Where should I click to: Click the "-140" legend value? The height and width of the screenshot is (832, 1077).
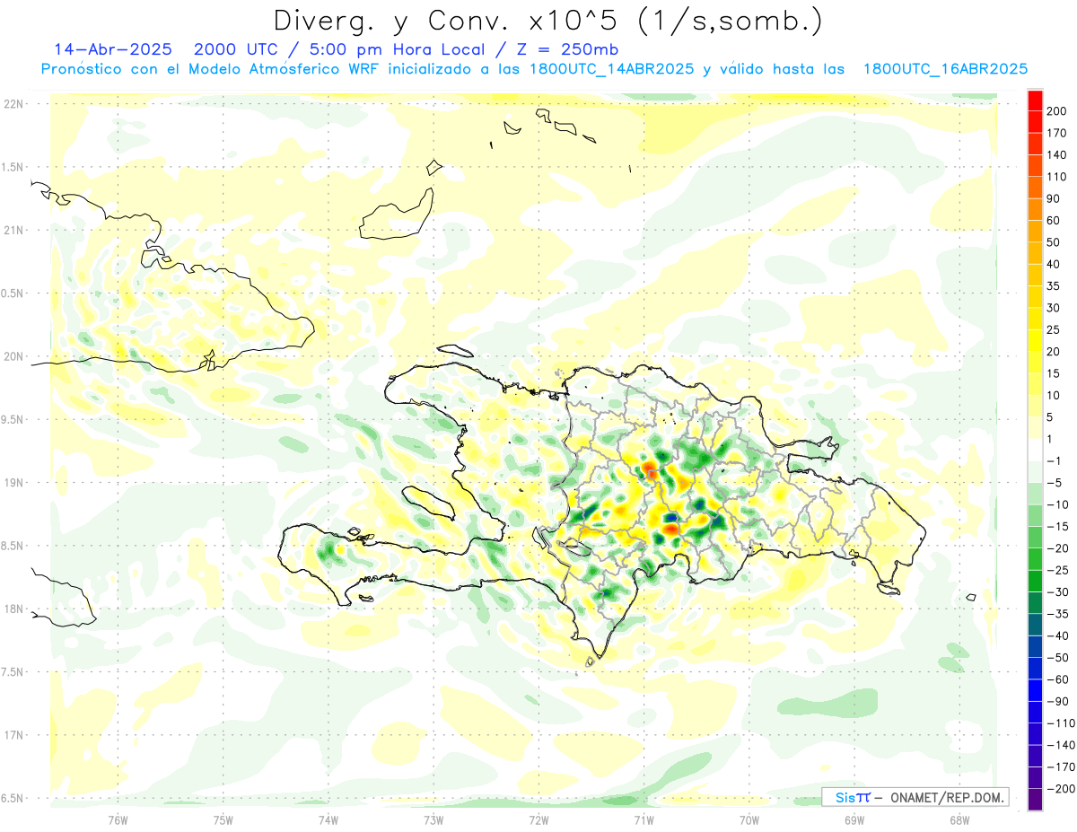click(x=1060, y=746)
